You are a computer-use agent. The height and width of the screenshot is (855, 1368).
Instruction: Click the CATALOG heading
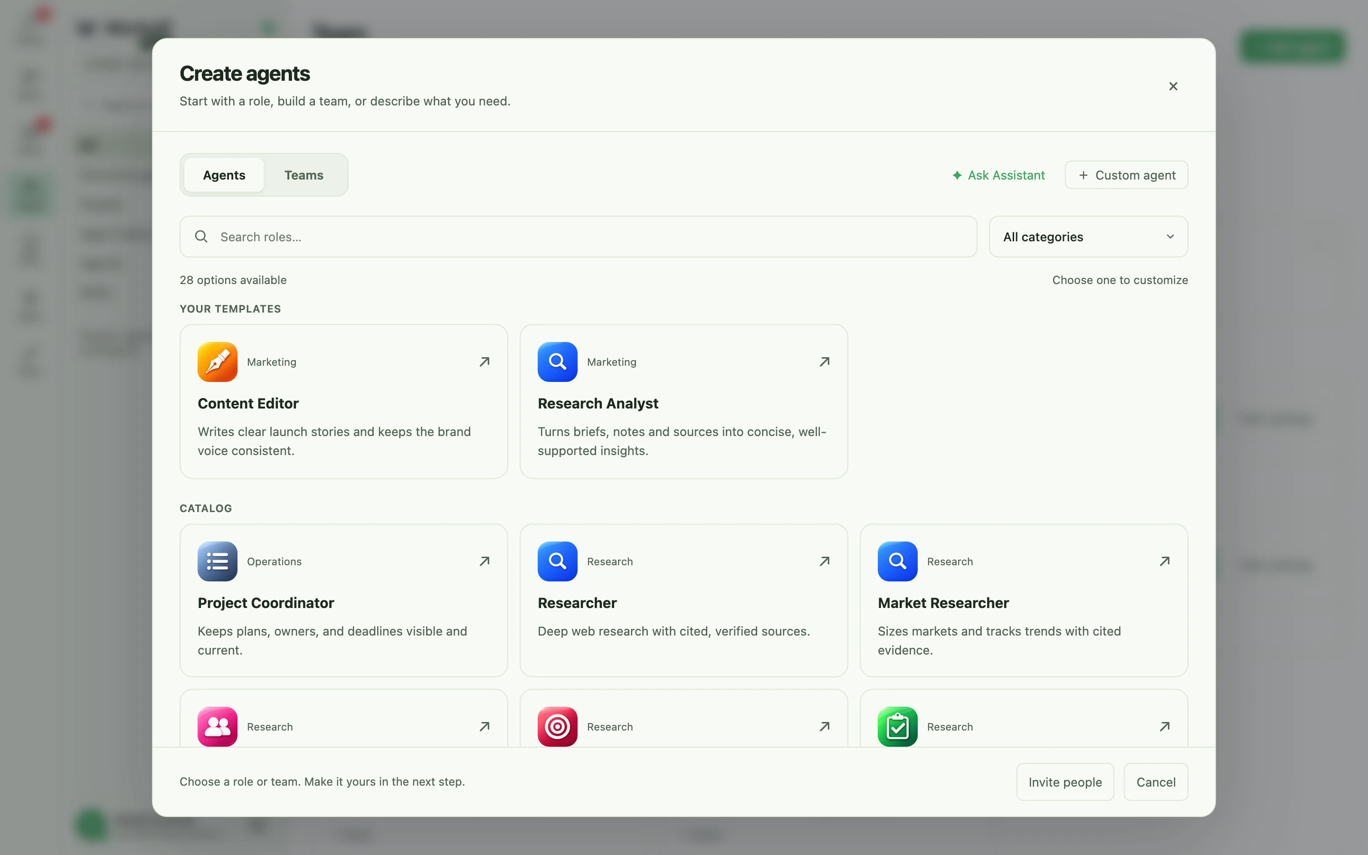[206, 508]
